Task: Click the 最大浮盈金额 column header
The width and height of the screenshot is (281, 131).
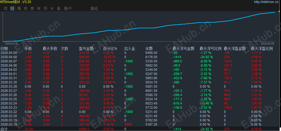Action: (235, 48)
